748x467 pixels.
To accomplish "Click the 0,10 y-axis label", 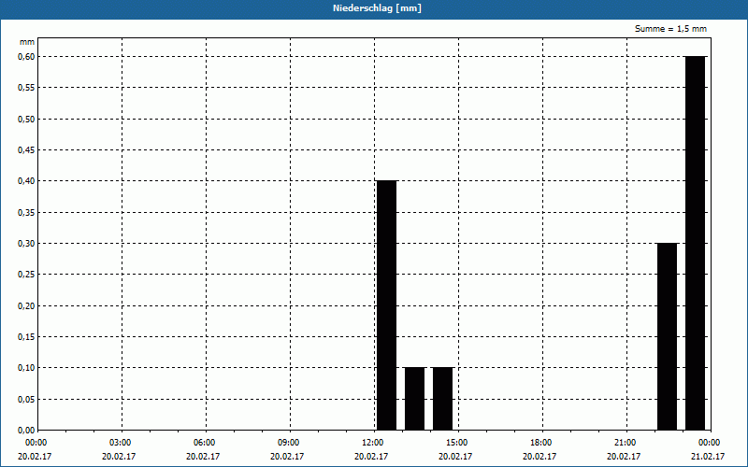I will [x=26, y=368].
